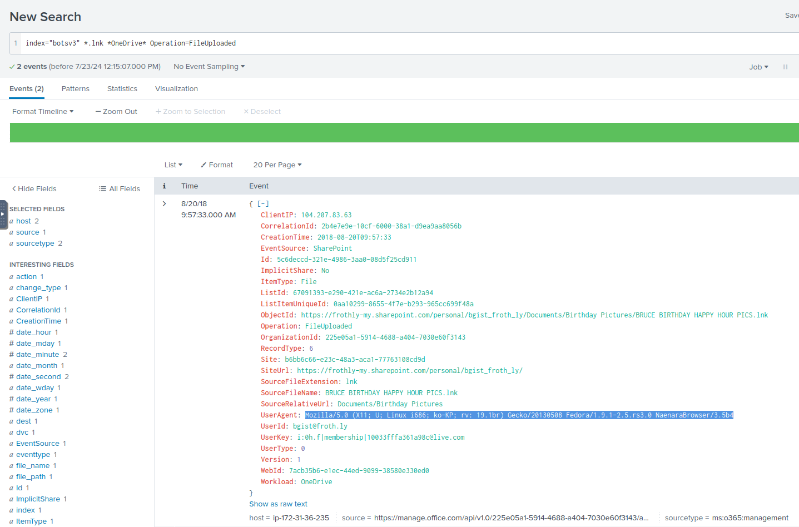Click into the search query input
The width and height of the screenshot is (799, 527).
click(389, 43)
